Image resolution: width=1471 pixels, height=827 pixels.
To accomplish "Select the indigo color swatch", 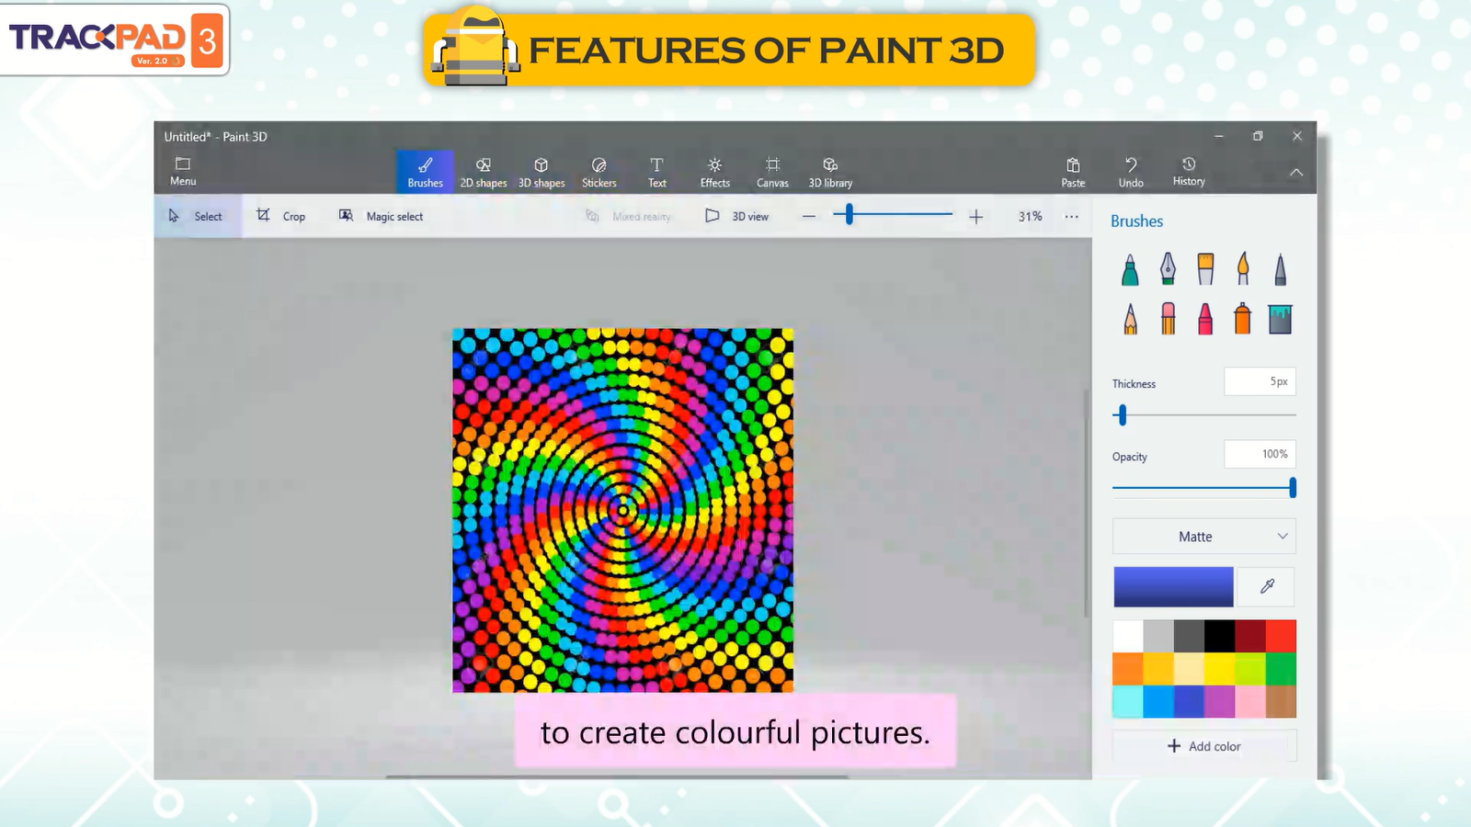I will click(1189, 701).
